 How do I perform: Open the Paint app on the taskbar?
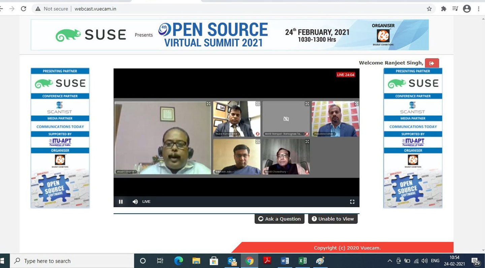pos(320,261)
